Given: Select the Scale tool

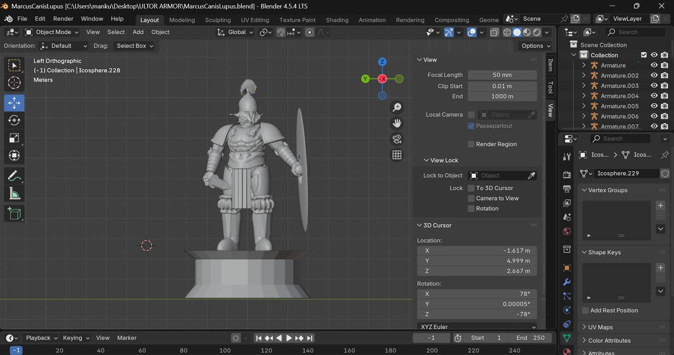Looking at the screenshot, I should pyautogui.click(x=14, y=138).
